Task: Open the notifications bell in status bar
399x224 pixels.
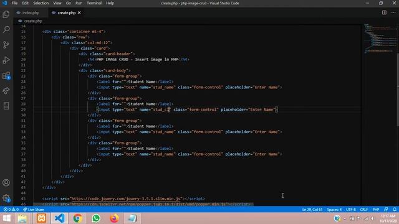Action: point(395,210)
